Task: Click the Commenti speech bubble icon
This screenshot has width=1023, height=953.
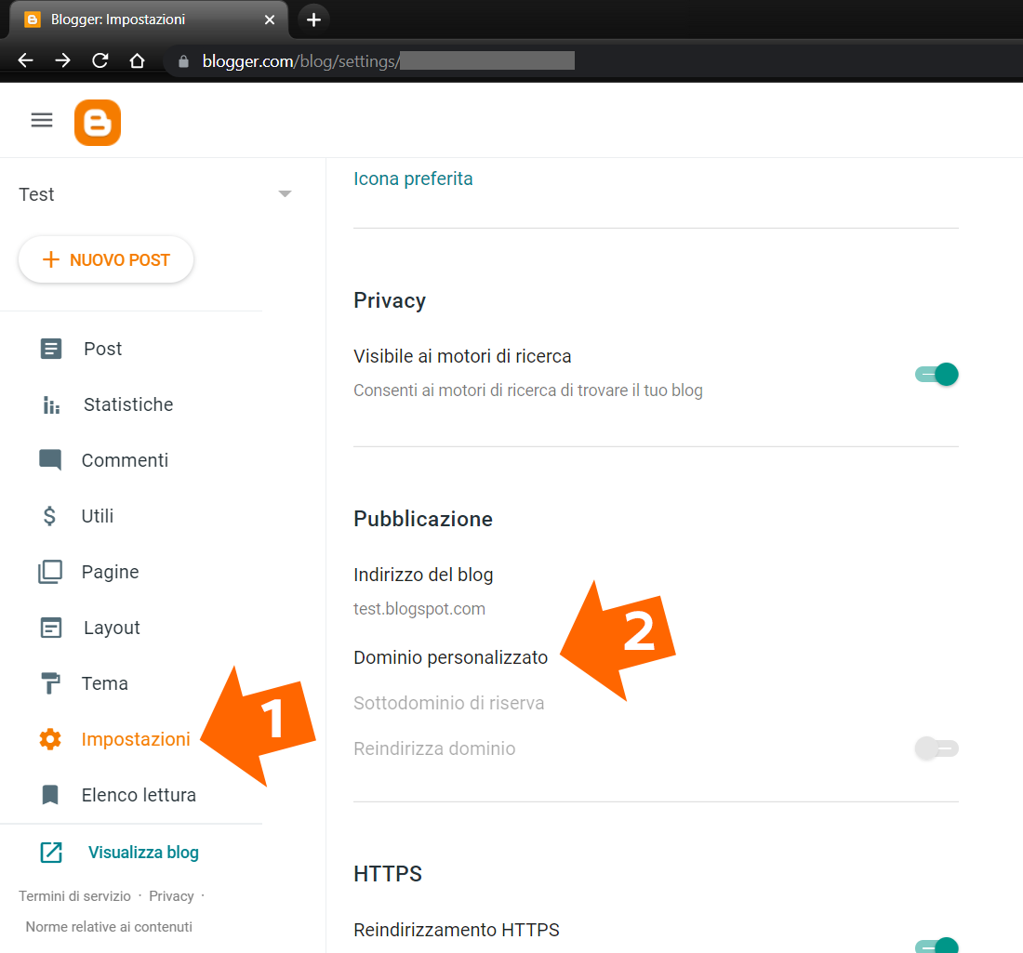Action: [x=50, y=460]
